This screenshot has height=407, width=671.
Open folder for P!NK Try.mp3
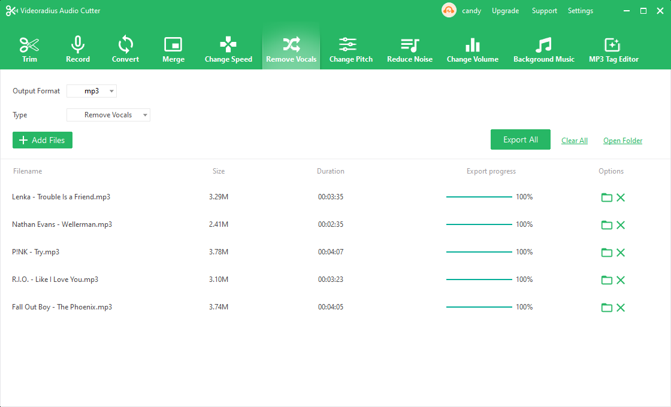(x=607, y=252)
